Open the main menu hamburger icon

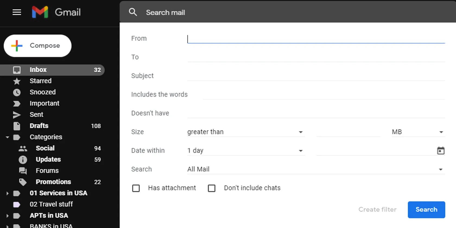pos(17,12)
